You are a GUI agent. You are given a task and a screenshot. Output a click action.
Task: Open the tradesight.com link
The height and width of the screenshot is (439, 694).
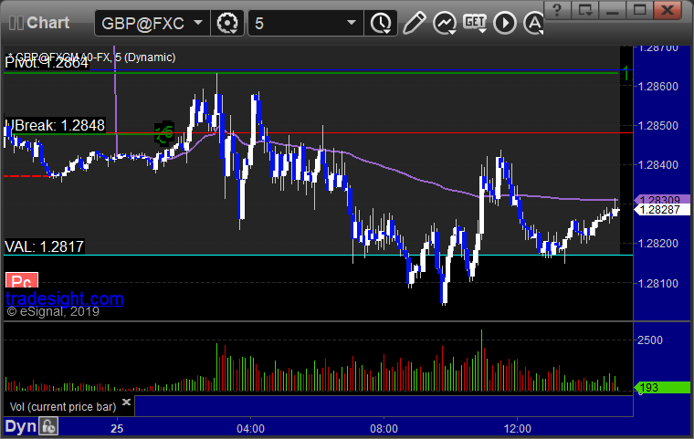(65, 298)
